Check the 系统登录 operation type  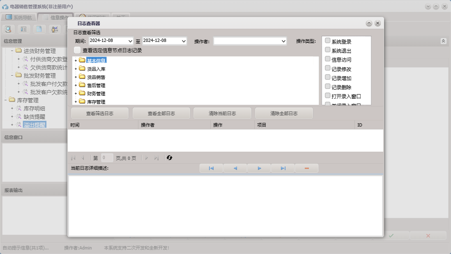(327, 41)
